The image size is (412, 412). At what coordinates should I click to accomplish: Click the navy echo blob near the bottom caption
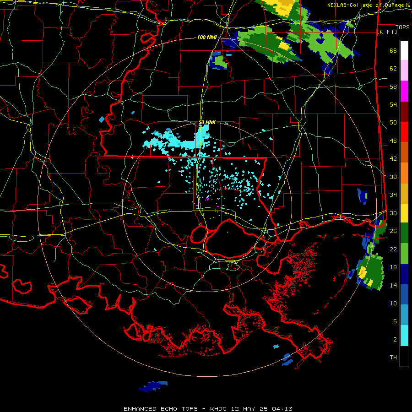pos(153,386)
